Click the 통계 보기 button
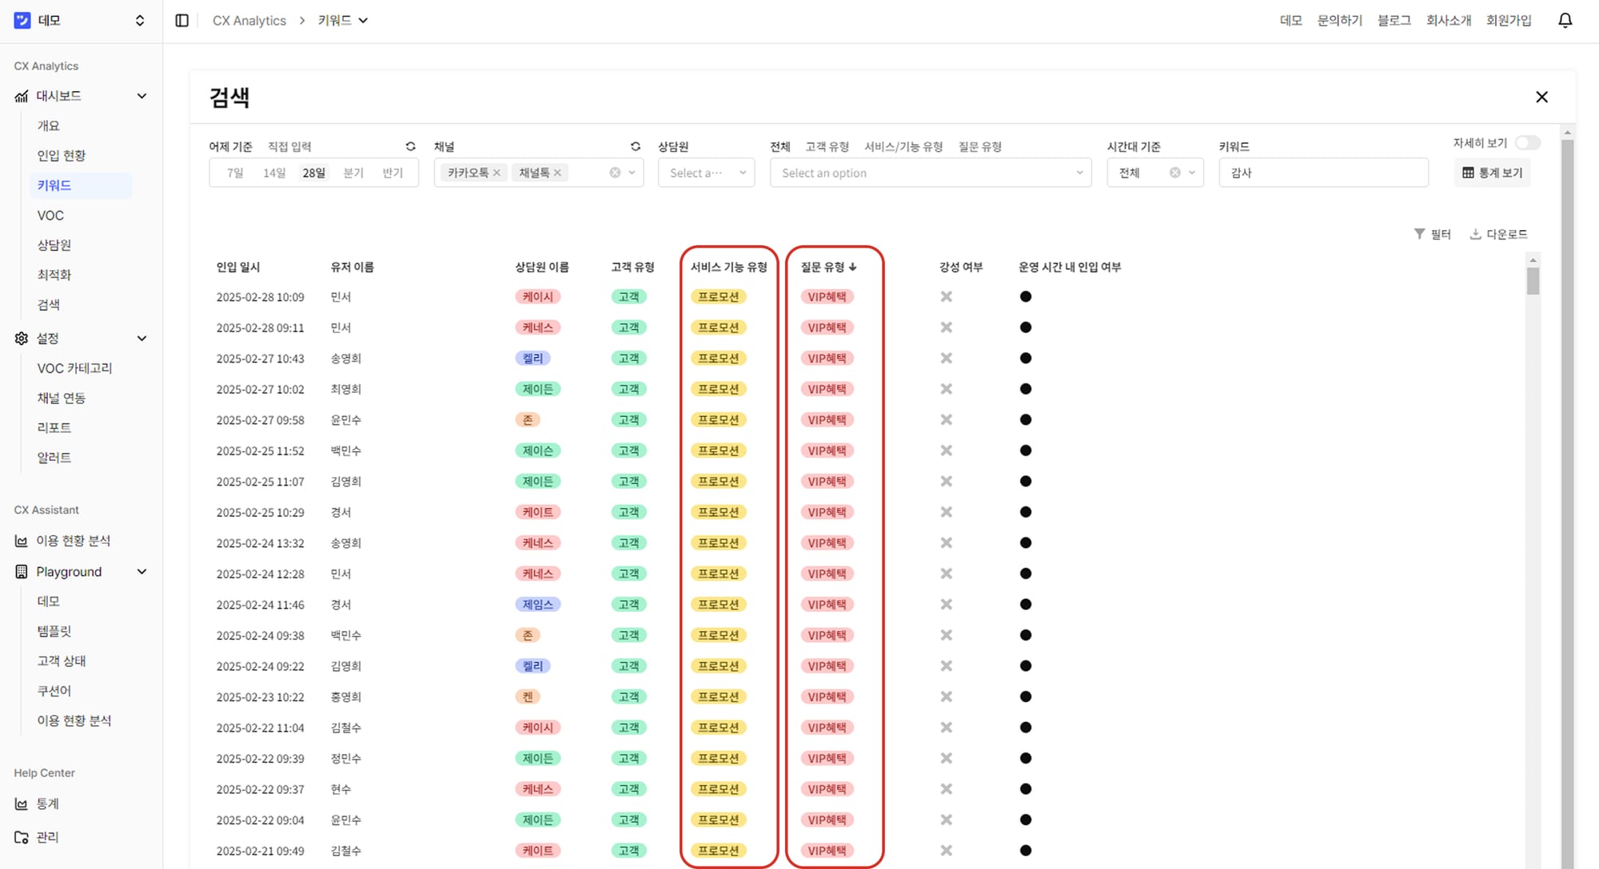The image size is (1599, 869). click(x=1492, y=173)
